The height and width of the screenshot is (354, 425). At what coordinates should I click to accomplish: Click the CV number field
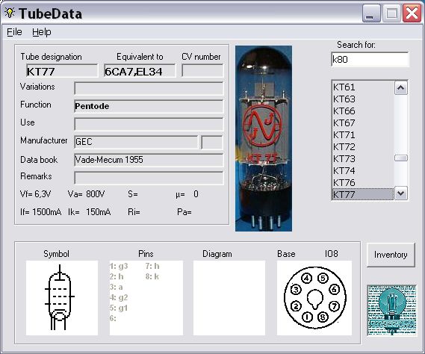tap(202, 71)
